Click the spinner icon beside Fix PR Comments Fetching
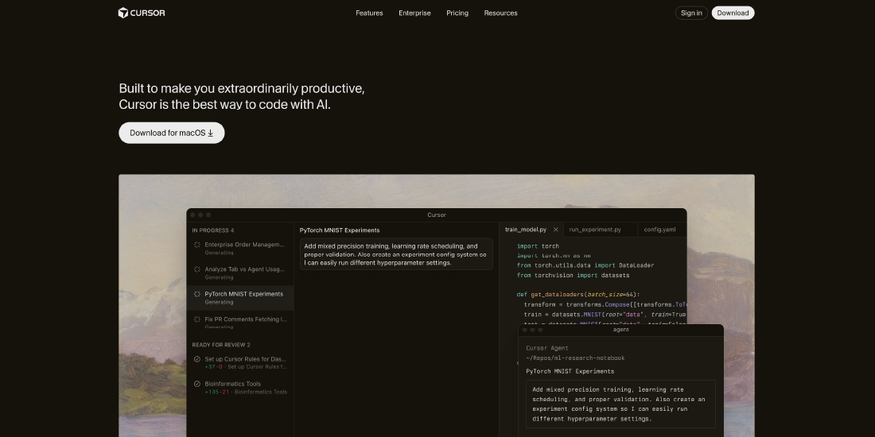The height and width of the screenshot is (437, 875). tap(197, 319)
